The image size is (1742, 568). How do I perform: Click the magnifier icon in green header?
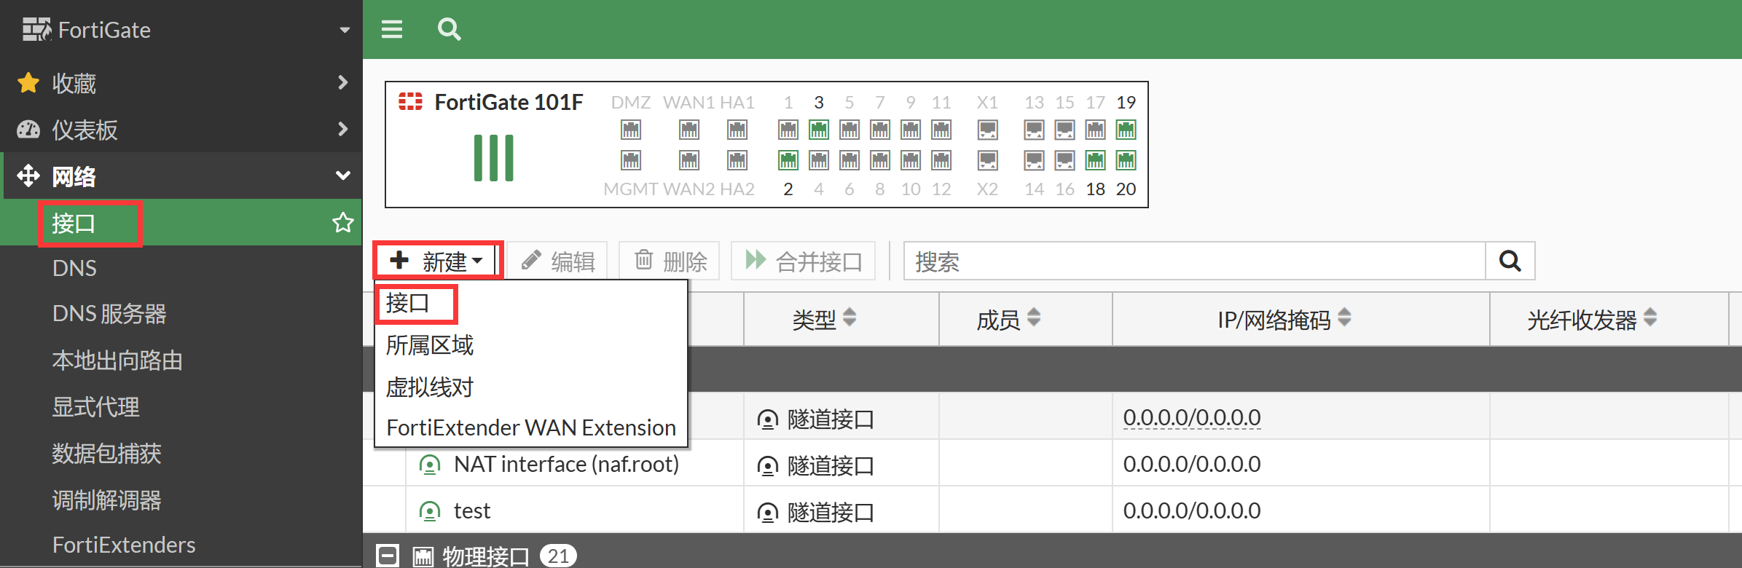point(449,29)
